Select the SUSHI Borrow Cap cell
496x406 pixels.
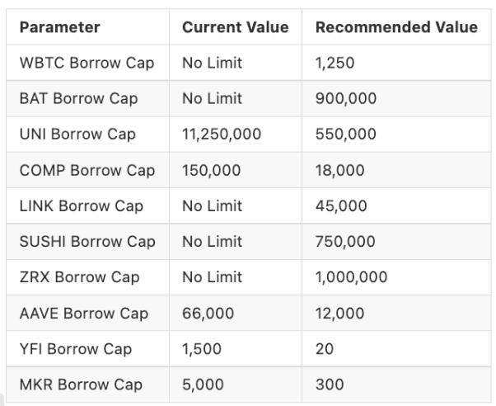87,242
